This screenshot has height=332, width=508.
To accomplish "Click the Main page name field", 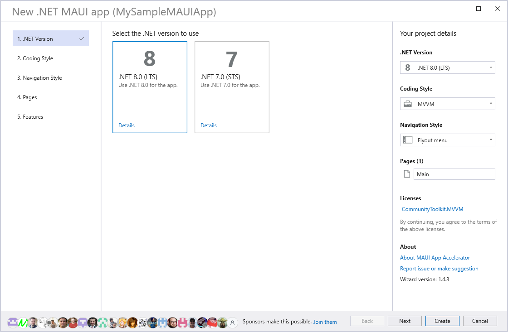I will (454, 174).
